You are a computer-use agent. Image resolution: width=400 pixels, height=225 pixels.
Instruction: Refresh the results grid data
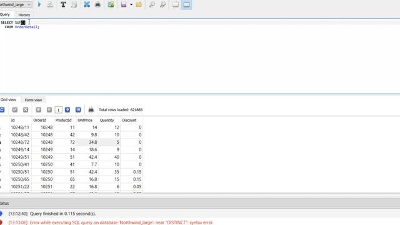coord(2,110)
